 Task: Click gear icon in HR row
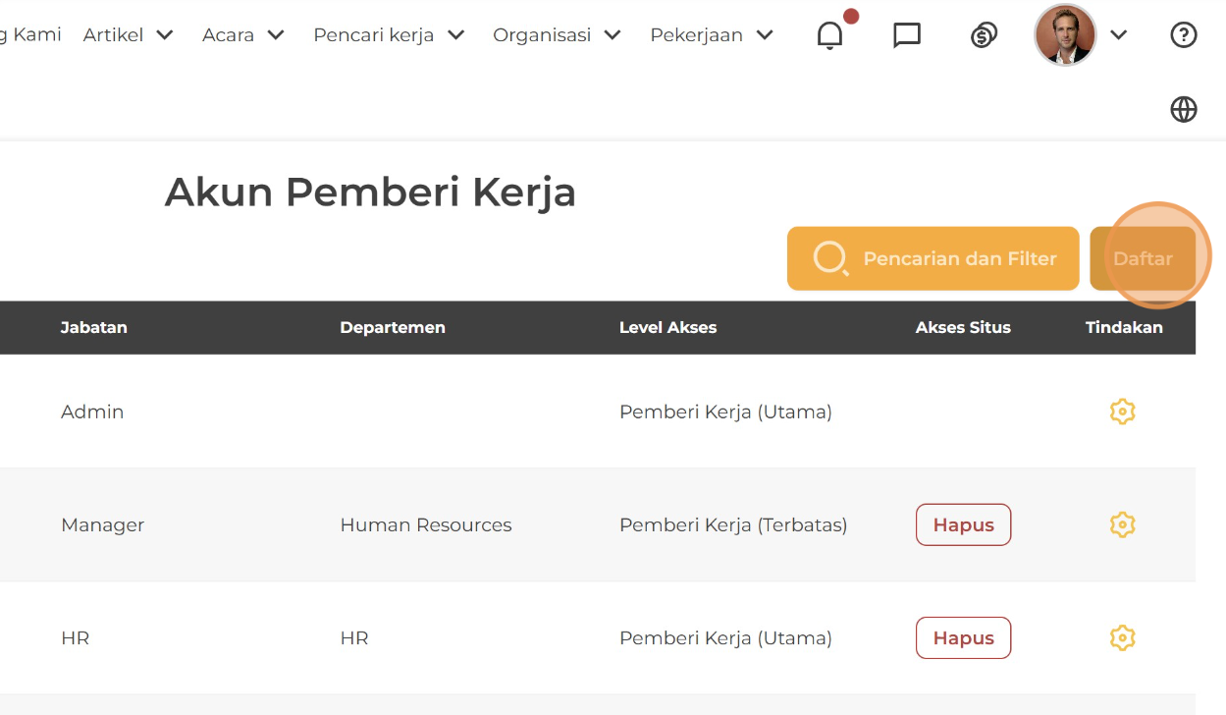[1122, 638]
